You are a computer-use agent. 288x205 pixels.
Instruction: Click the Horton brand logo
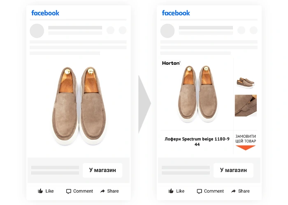pos(171,63)
